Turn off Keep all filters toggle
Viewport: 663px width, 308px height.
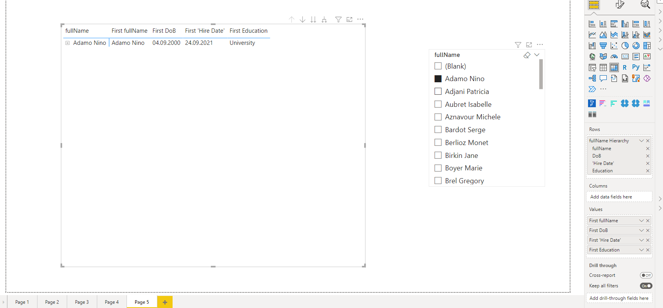(x=646, y=286)
